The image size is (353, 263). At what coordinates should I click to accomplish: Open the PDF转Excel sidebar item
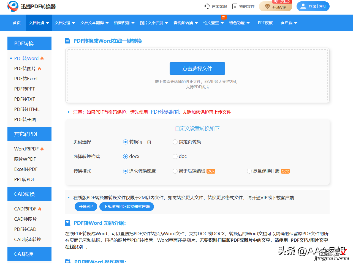pos(26,79)
